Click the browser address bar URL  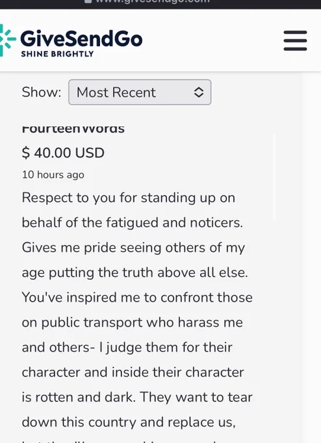pyautogui.click(x=153, y=1)
